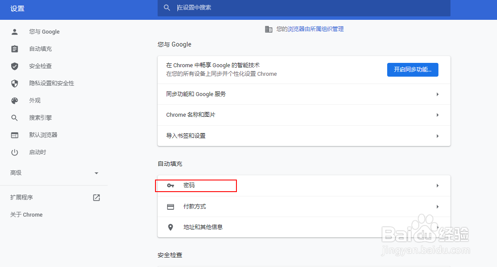Click the search icon in the settings search bar

pyautogui.click(x=167, y=8)
